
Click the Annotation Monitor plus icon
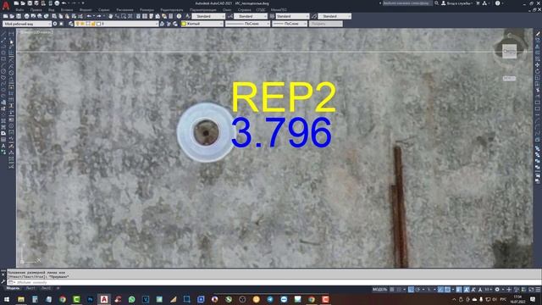tap(509, 290)
